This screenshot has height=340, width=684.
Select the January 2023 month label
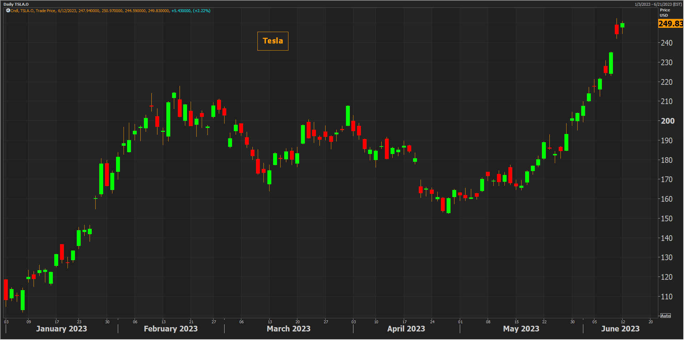click(x=61, y=329)
